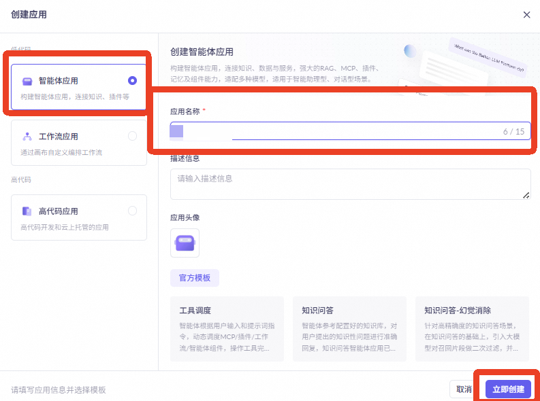Click the 高代码 section label

[x=20, y=179]
